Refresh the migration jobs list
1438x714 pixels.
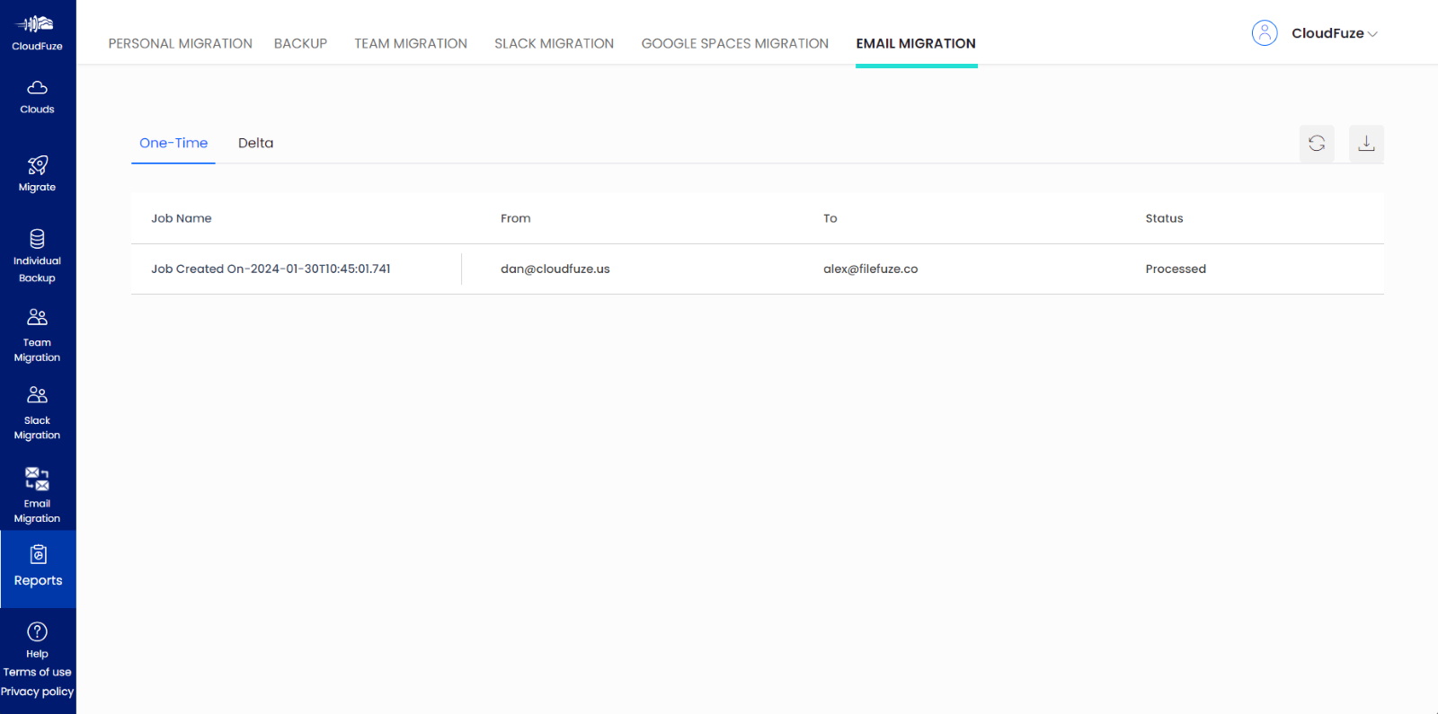click(1317, 144)
